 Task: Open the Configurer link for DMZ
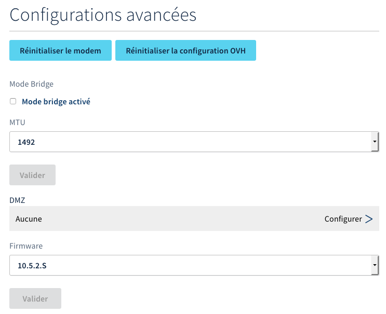click(343, 219)
